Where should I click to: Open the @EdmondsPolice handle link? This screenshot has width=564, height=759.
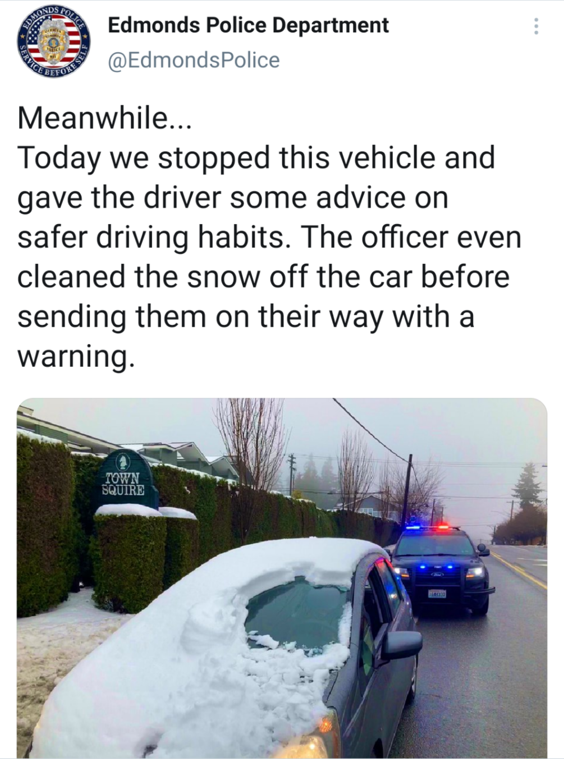(x=194, y=60)
